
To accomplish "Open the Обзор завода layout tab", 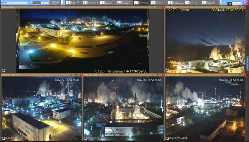I will pos(141,3).
